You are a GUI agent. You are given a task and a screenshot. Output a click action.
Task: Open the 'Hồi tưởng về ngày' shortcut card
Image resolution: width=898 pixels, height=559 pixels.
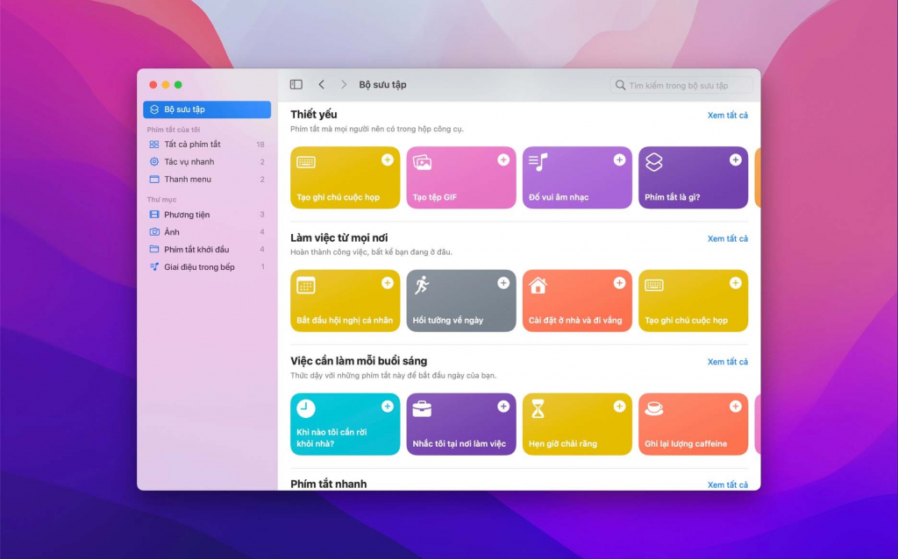point(461,301)
